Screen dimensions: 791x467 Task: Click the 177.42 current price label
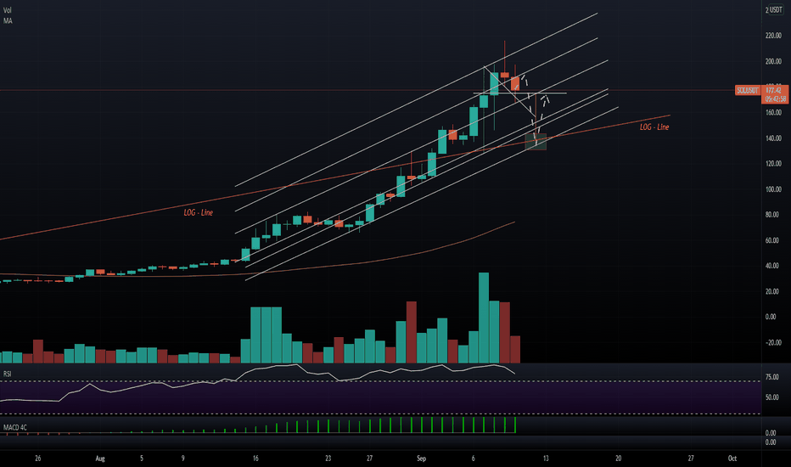point(773,90)
